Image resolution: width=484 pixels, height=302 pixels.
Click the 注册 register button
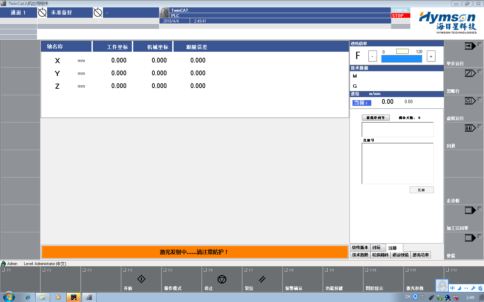(x=421, y=189)
